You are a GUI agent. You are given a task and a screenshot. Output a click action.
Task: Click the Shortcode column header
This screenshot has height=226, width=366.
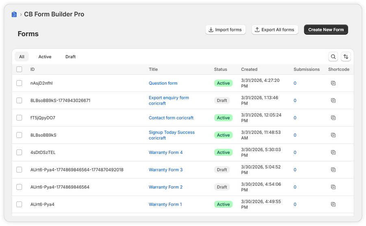point(339,69)
